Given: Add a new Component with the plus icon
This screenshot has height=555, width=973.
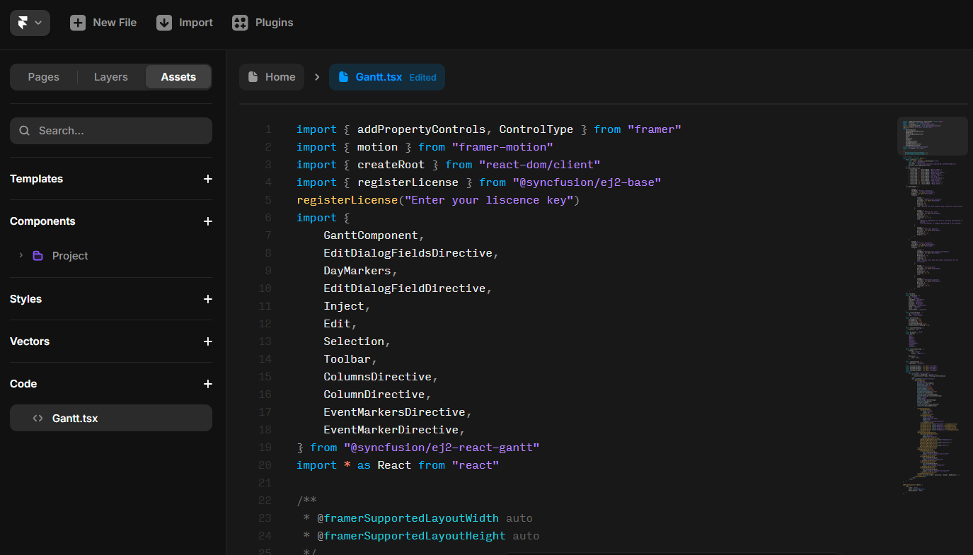Looking at the screenshot, I should pos(207,221).
